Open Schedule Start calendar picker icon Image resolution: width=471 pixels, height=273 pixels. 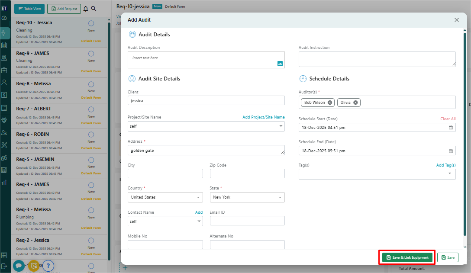pyautogui.click(x=451, y=128)
